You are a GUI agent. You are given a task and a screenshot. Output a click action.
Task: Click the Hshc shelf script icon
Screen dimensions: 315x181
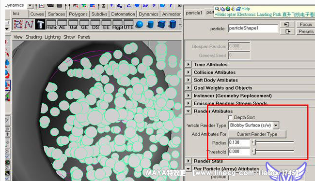pos(51,25)
